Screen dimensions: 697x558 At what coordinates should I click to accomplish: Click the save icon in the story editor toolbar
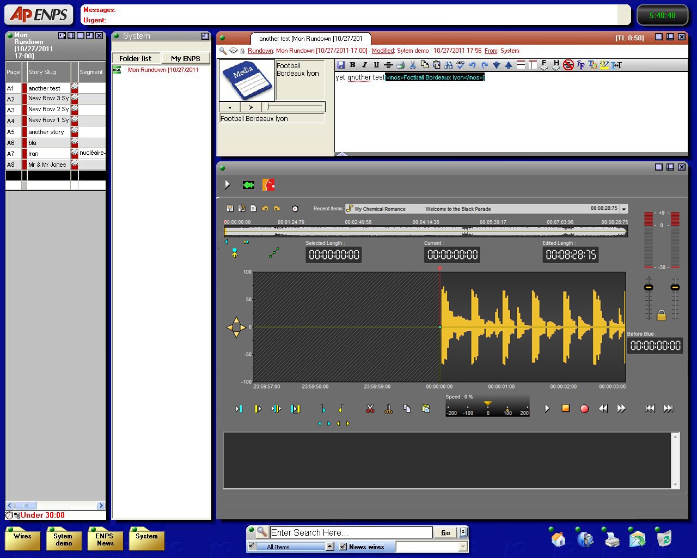[341, 65]
